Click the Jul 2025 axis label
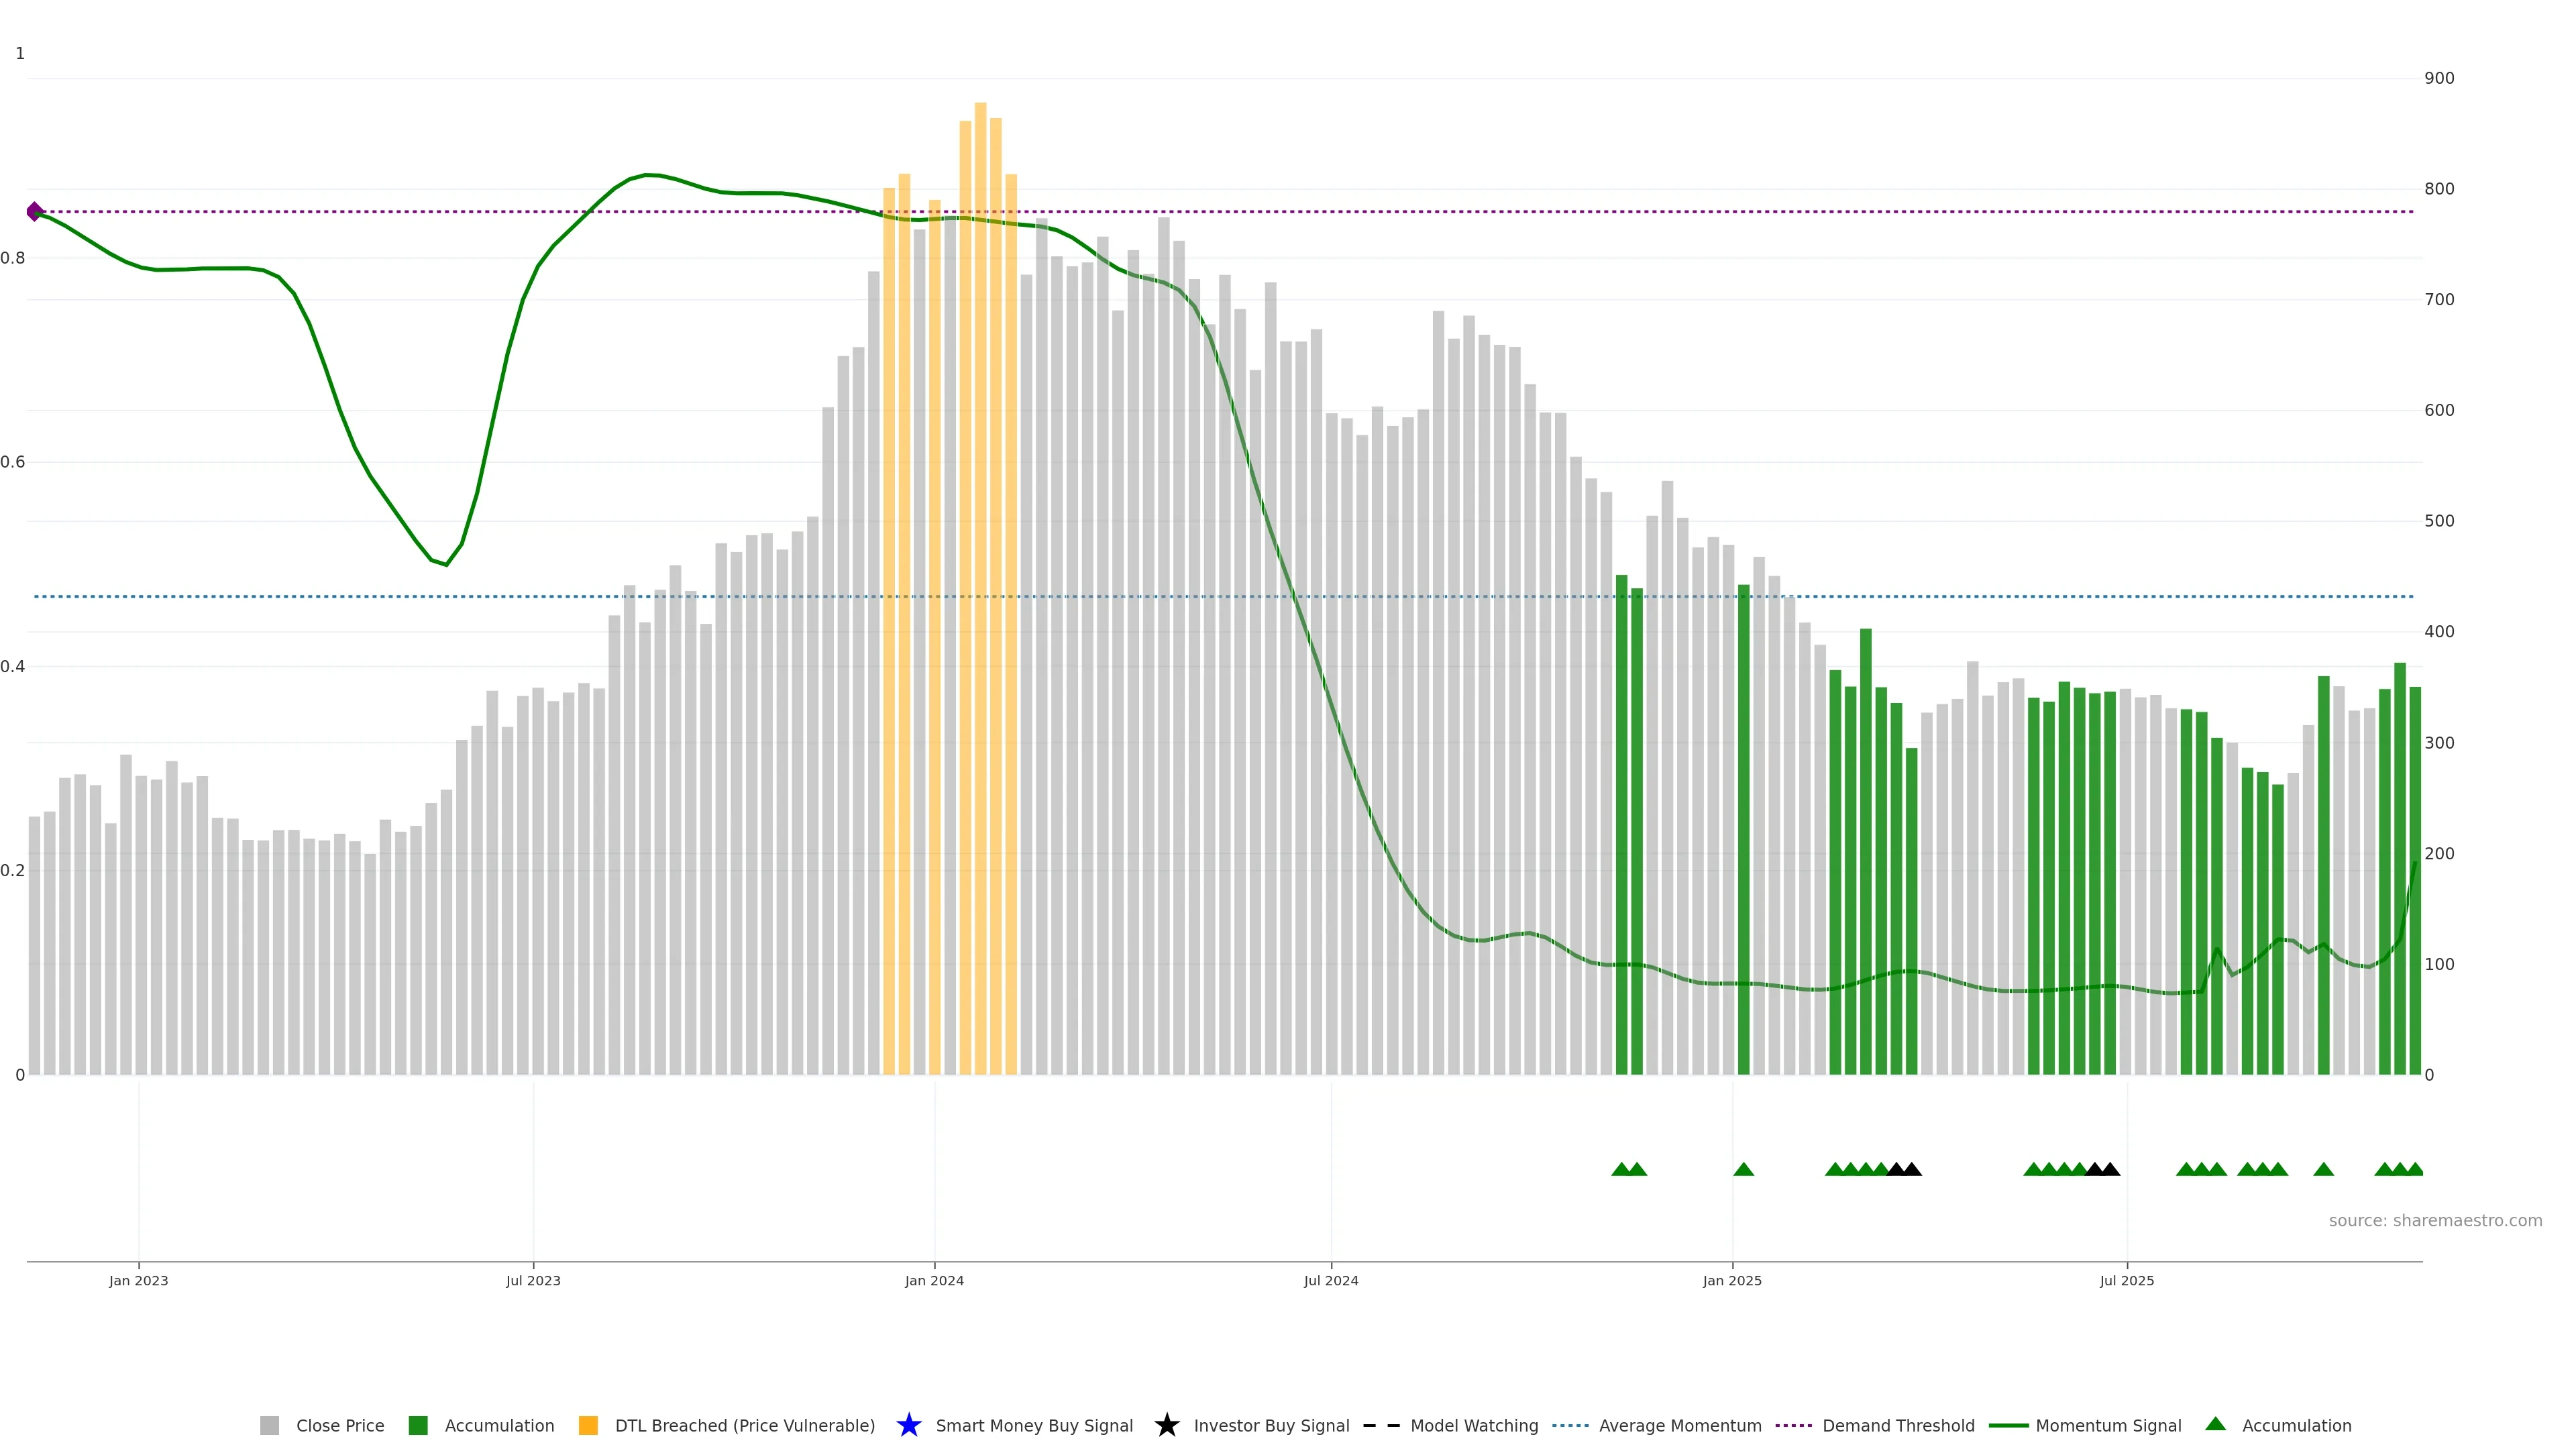The height and width of the screenshot is (1449, 2576). coord(2126,1280)
